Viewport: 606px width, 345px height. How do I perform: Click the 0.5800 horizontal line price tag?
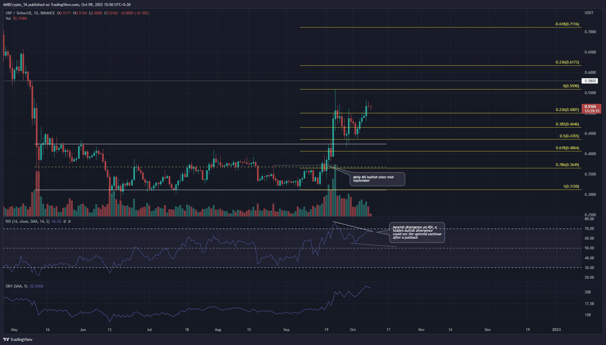(590, 81)
